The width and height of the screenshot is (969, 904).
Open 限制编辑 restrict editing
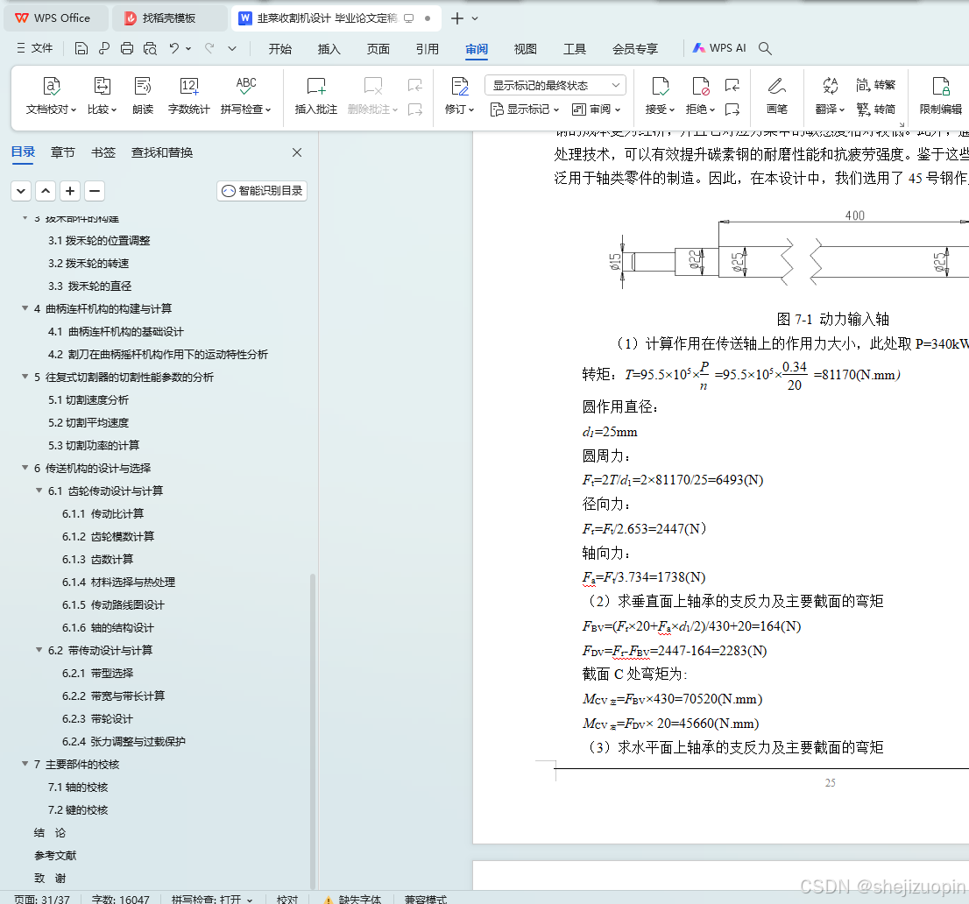click(941, 95)
